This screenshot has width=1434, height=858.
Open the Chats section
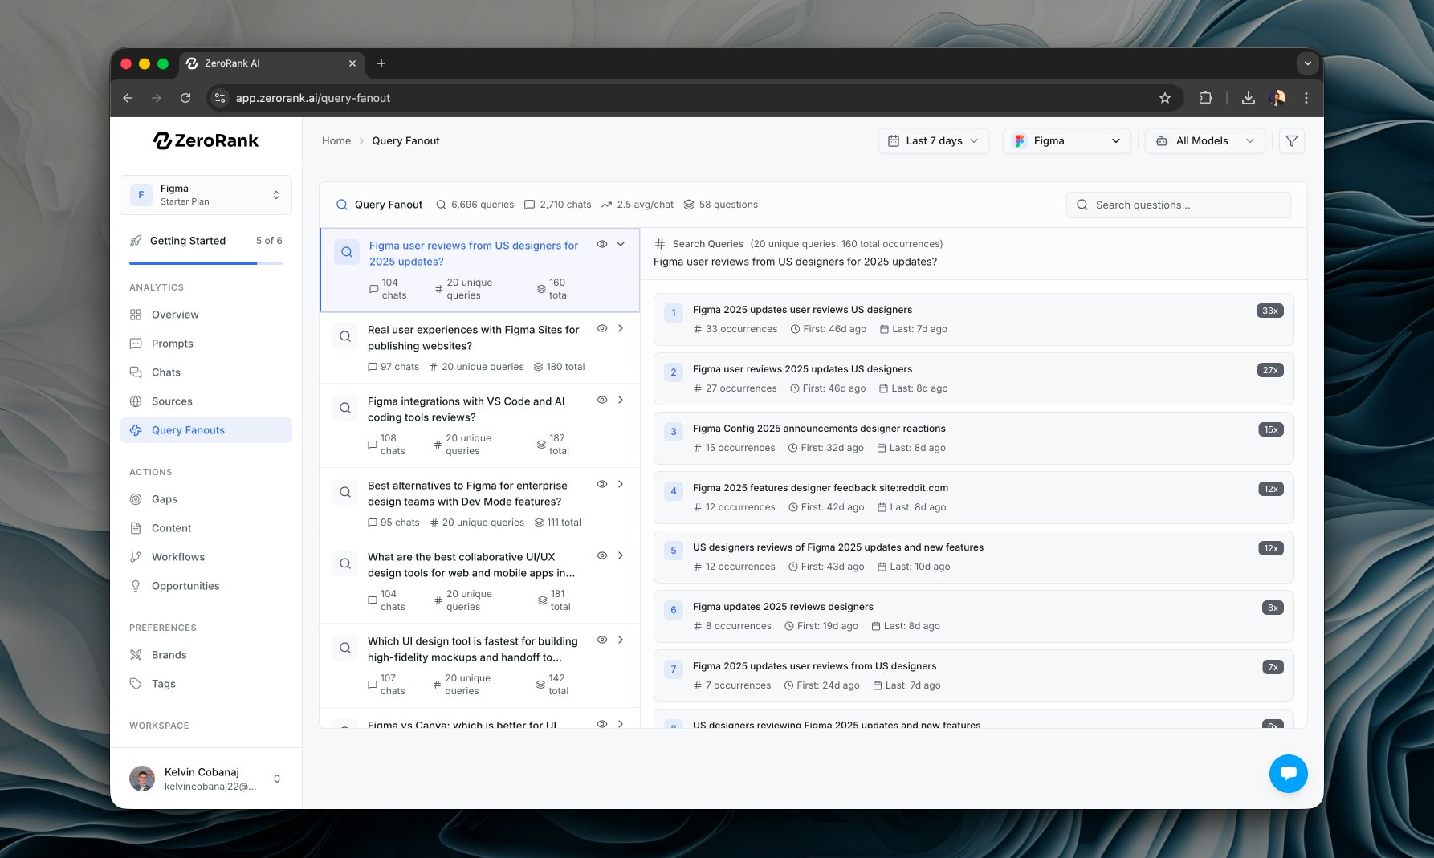pyautogui.click(x=165, y=372)
